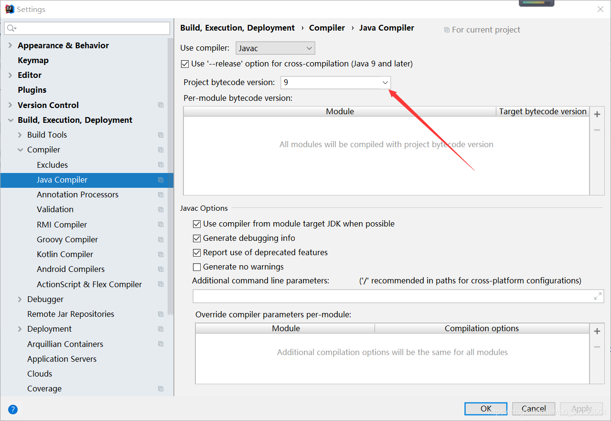Open Coverage settings page
Image resolution: width=611 pixels, height=421 pixels.
tap(44, 389)
